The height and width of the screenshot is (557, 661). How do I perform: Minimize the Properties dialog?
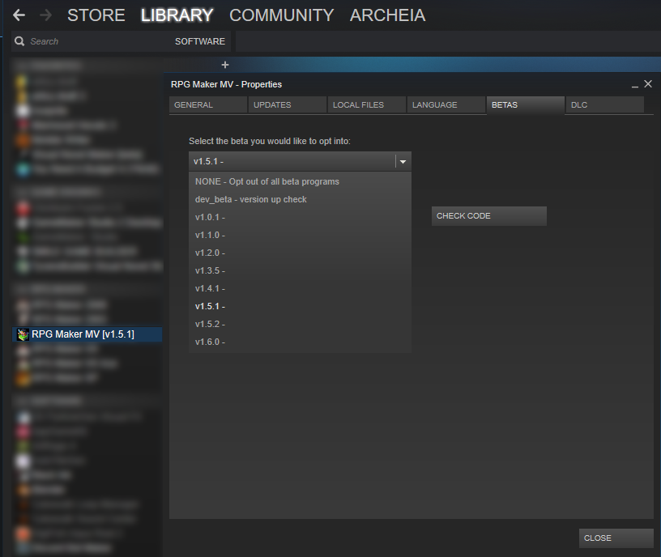pos(635,85)
